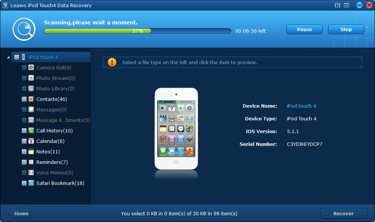
Task: Open the Contacts(46) category
Action: (x=52, y=99)
